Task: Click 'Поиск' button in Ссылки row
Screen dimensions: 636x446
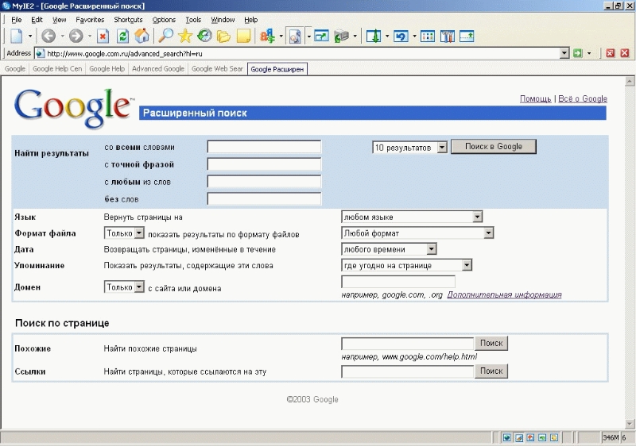Action: [491, 371]
